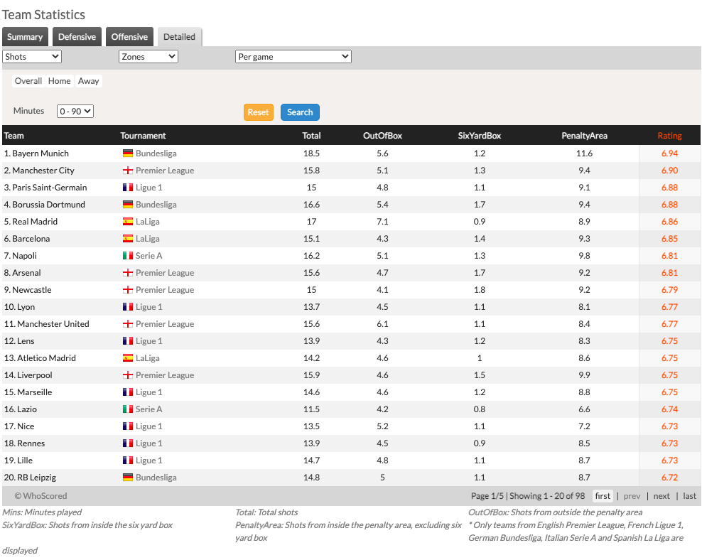Image resolution: width=702 pixels, height=560 pixels.
Task: Open the Zones subcategory dropdown
Action: tap(148, 57)
